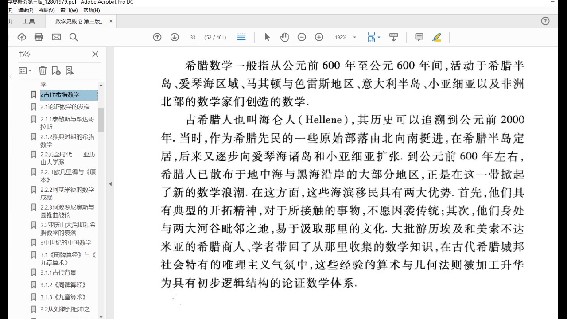
Task: Delete selected bookmark trash icon
Action: (x=43, y=70)
